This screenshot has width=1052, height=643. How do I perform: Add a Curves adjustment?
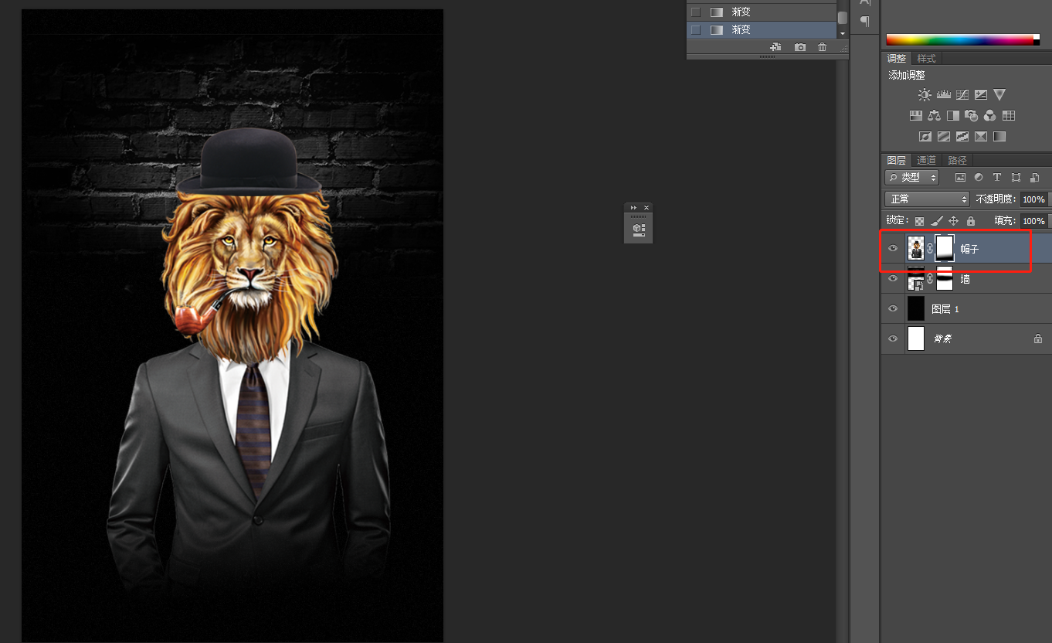click(962, 95)
